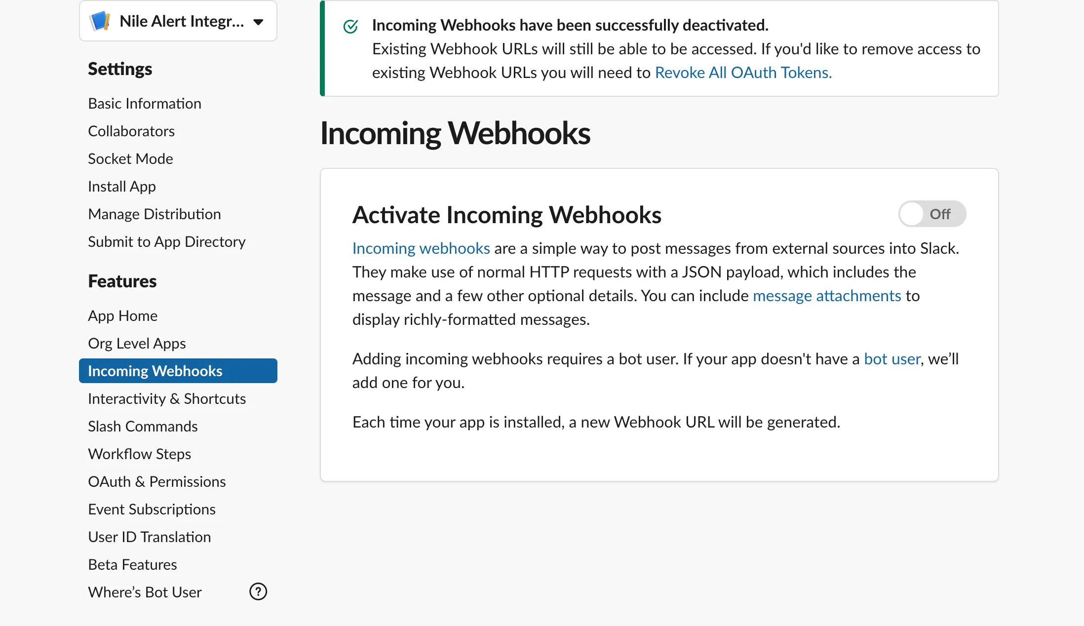Viewport: 1084px width, 626px height.
Task: Open Interactivity & Shortcuts
Action: (167, 399)
